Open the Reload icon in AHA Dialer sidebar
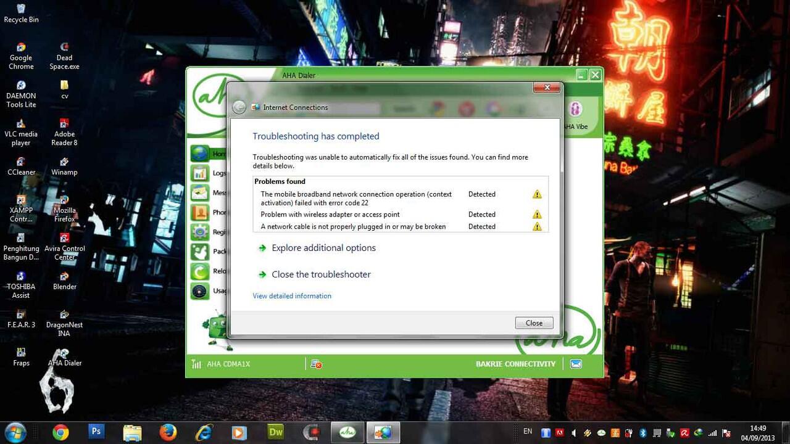Screen dimensions: 790x444 point(200,271)
